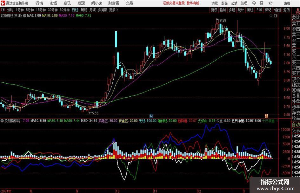Click the 财 financial marker on chart

tap(151, 116)
